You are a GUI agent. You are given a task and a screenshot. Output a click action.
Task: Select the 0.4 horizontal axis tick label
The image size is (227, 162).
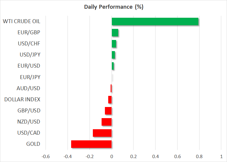click(x=155, y=157)
